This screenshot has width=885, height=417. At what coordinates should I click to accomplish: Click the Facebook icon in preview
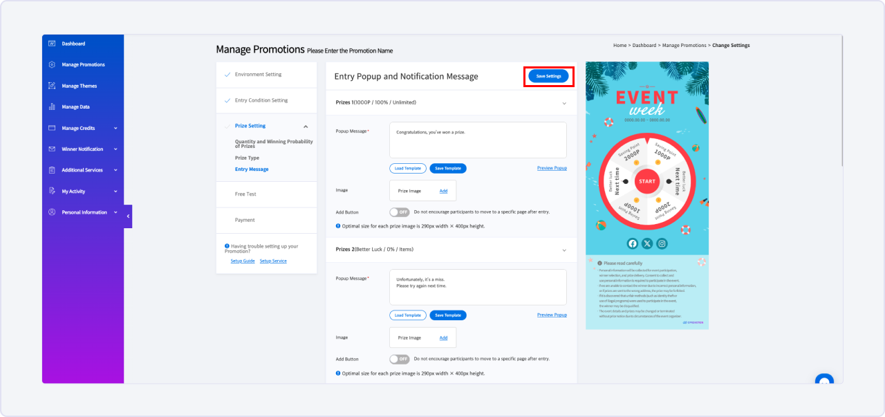[632, 243]
